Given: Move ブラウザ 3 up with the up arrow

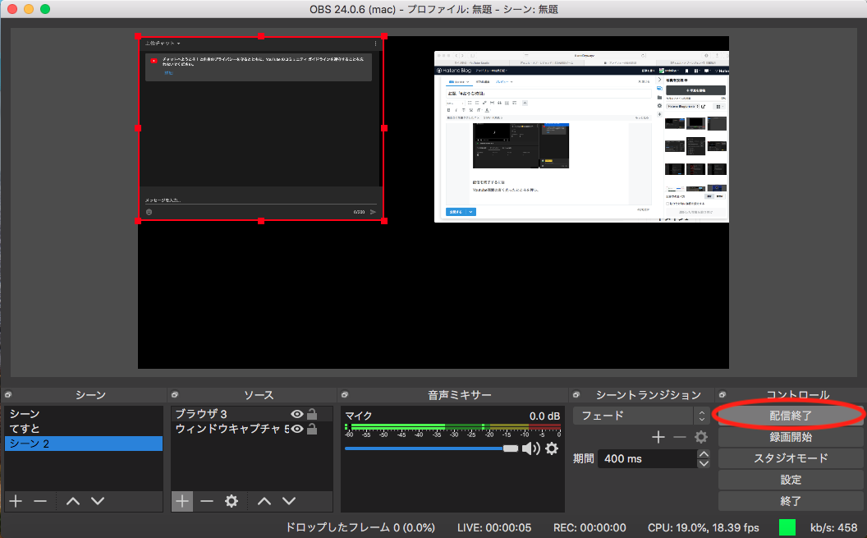Looking at the screenshot, I should [x=264, y=500].
